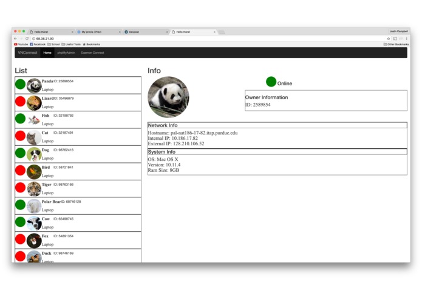Click the red status dot beside Bird

point(21,170)
